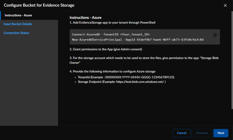This screenshot has width=233, height=140.
Task: Click the Storage Endpoint example bullet
Action: click(x=122, y=82)
